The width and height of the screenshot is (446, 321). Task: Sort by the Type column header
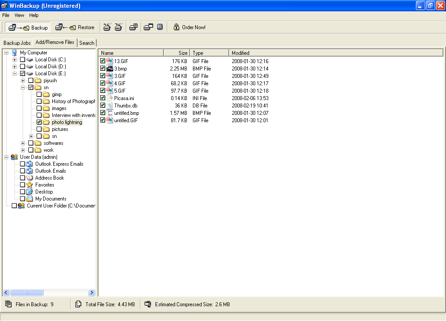(x=209, y=53)
